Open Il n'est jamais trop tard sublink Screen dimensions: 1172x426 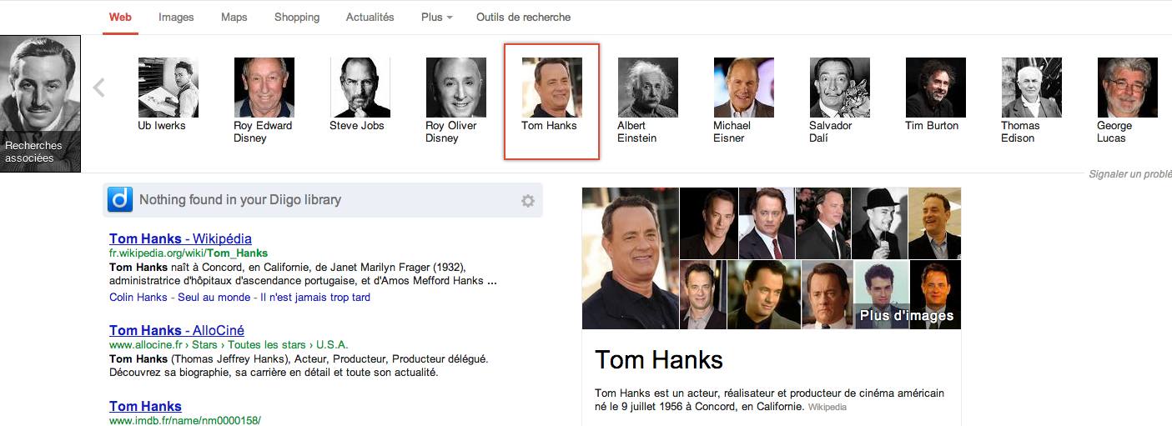(315, 298)
